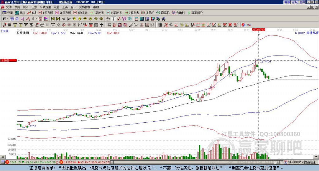Image resolution: width=319 pixels, height=171 pixels.
Task: Select the percent % tool
Action: [171, 25]
